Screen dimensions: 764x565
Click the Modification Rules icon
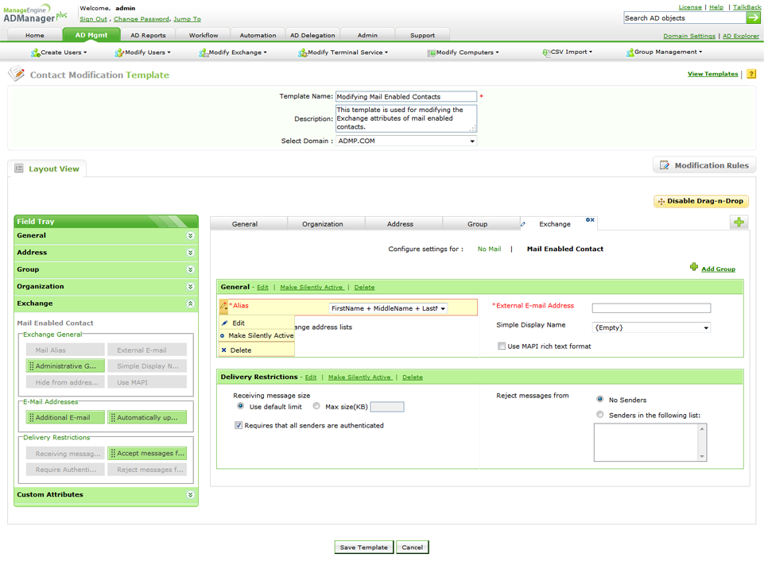click(x=665, y=165)
